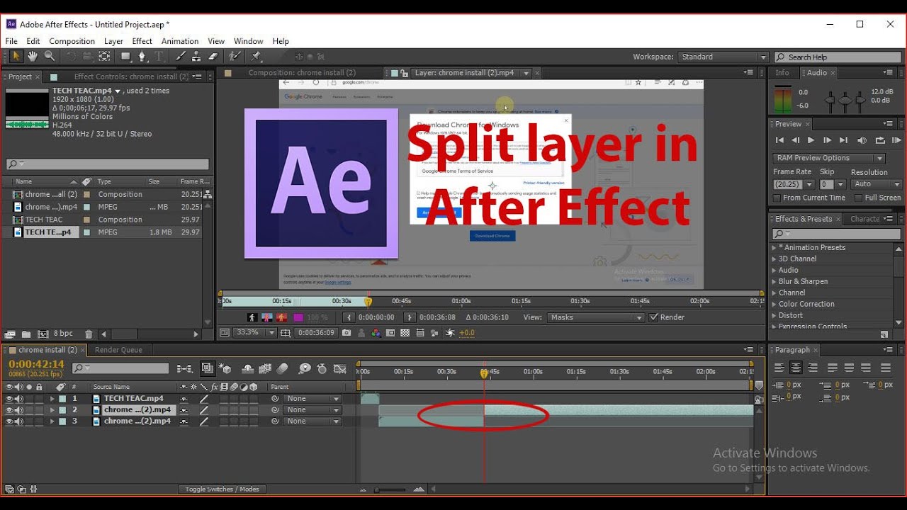Select the Clone Stamp tool
The width and height of the screenshot is (907, 510).
197,57
